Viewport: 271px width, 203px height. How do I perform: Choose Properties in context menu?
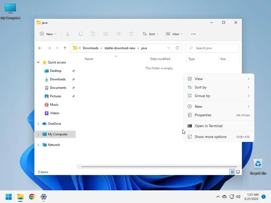coord(219,115)
